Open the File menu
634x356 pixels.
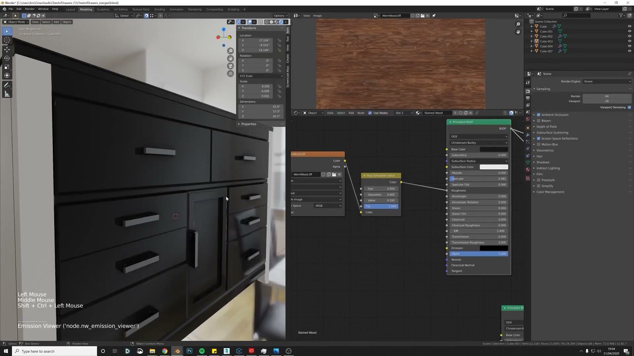click(11, 9)
